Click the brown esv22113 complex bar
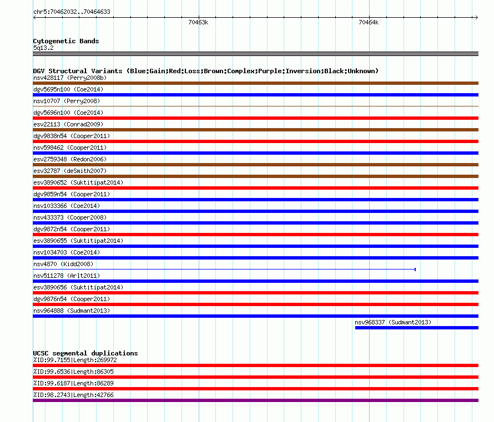Screen dimensions: 494x422 coord(255,130)
